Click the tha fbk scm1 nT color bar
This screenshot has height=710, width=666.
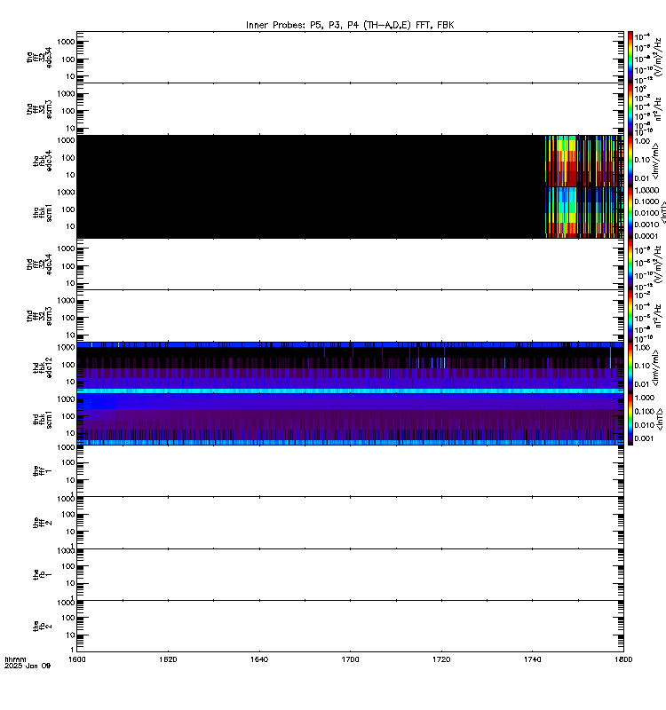[630, 212]
